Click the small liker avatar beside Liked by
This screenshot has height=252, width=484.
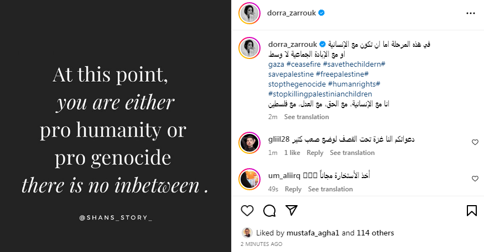248,233
